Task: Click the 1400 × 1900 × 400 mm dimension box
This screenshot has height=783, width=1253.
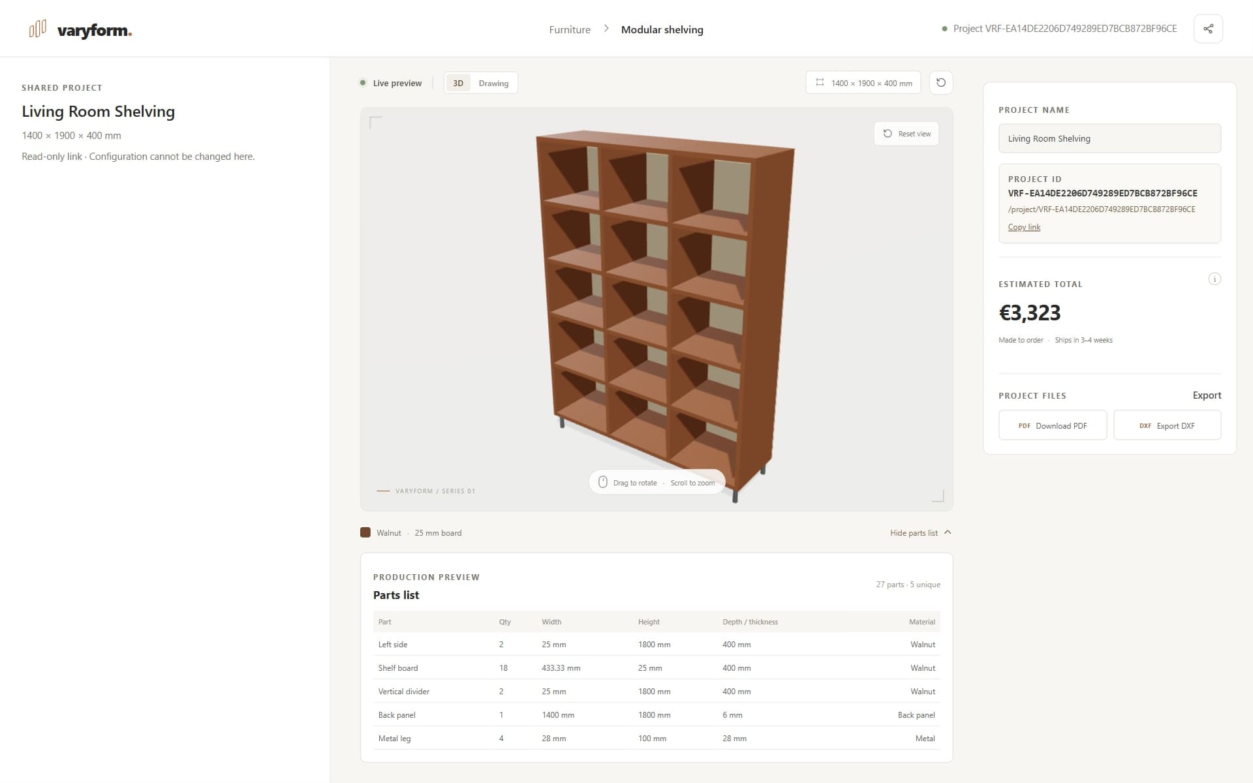Action: click(x=863, y=83)
